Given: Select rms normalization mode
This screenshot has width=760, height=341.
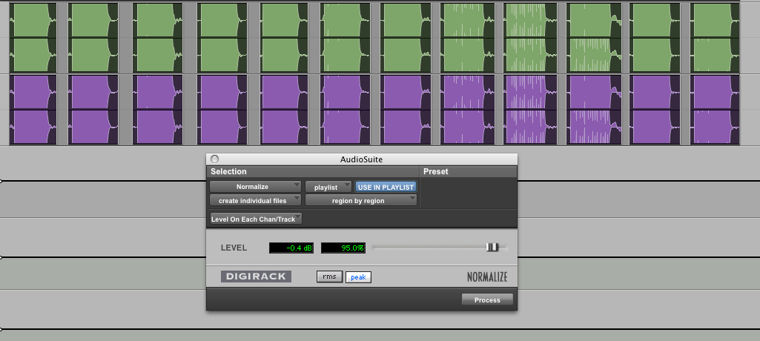Looking at the screenshot, I should [330, 277].
